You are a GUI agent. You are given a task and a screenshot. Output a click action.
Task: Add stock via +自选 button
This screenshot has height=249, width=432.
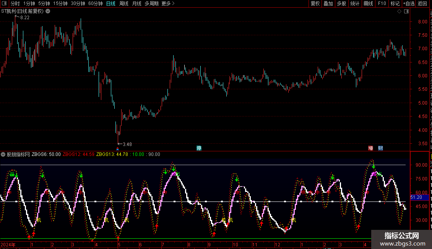[x=409, y=3]
